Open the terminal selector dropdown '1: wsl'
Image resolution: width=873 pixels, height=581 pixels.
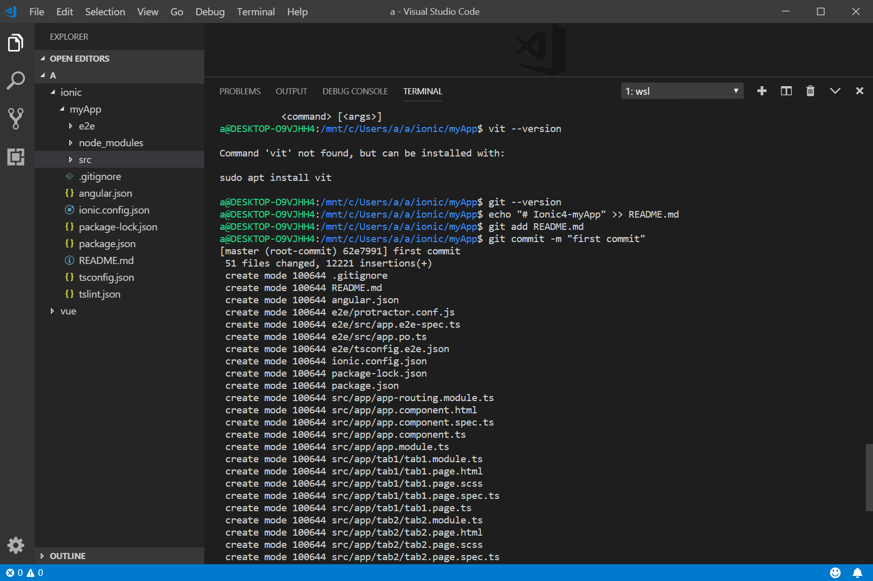pyautogui.click(x=682, y=91)
